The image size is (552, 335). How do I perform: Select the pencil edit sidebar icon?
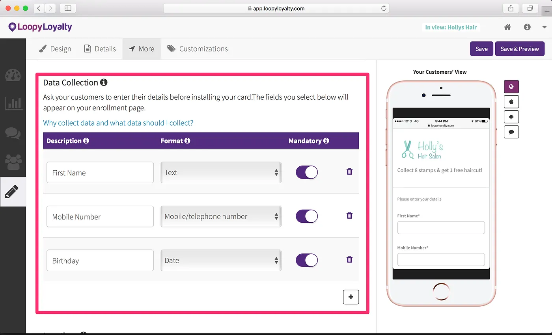coord(13,192)
